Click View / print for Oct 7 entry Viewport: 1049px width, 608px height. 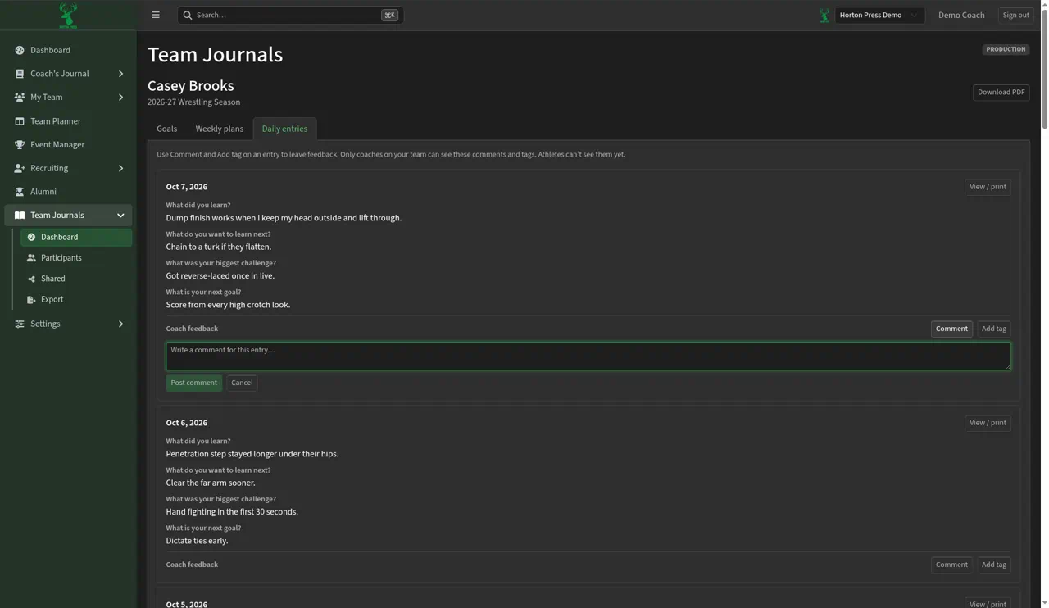pos(988,187)
